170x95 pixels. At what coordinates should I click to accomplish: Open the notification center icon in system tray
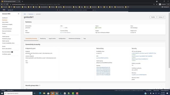point(167,93)
